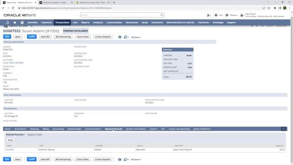The height and width of the screenshot is (165, 293).
Task: Open the role switcher icon next to user name
Action: (x=242, y=15)
